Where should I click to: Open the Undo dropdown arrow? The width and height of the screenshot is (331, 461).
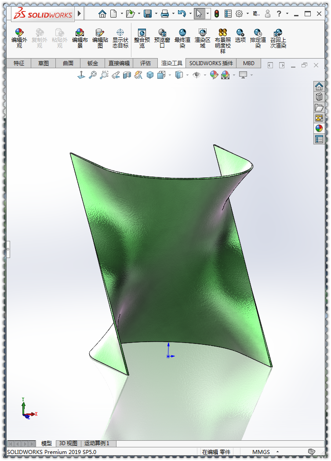190,14
